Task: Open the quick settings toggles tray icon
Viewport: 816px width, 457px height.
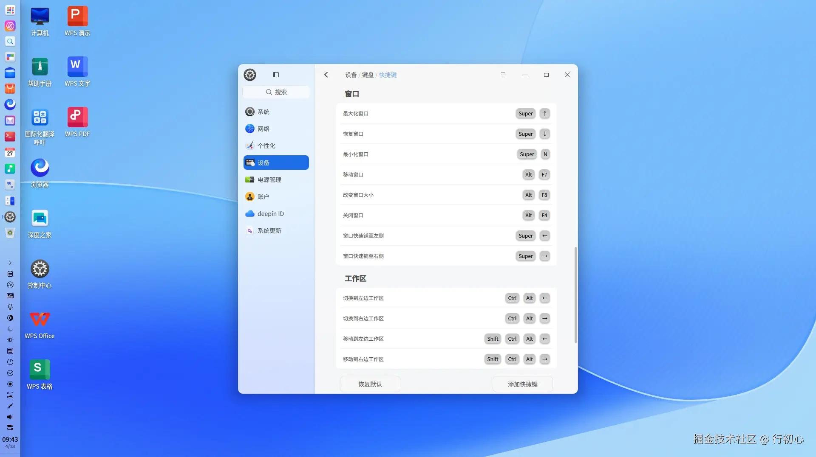Action: (x=10, y=427)
